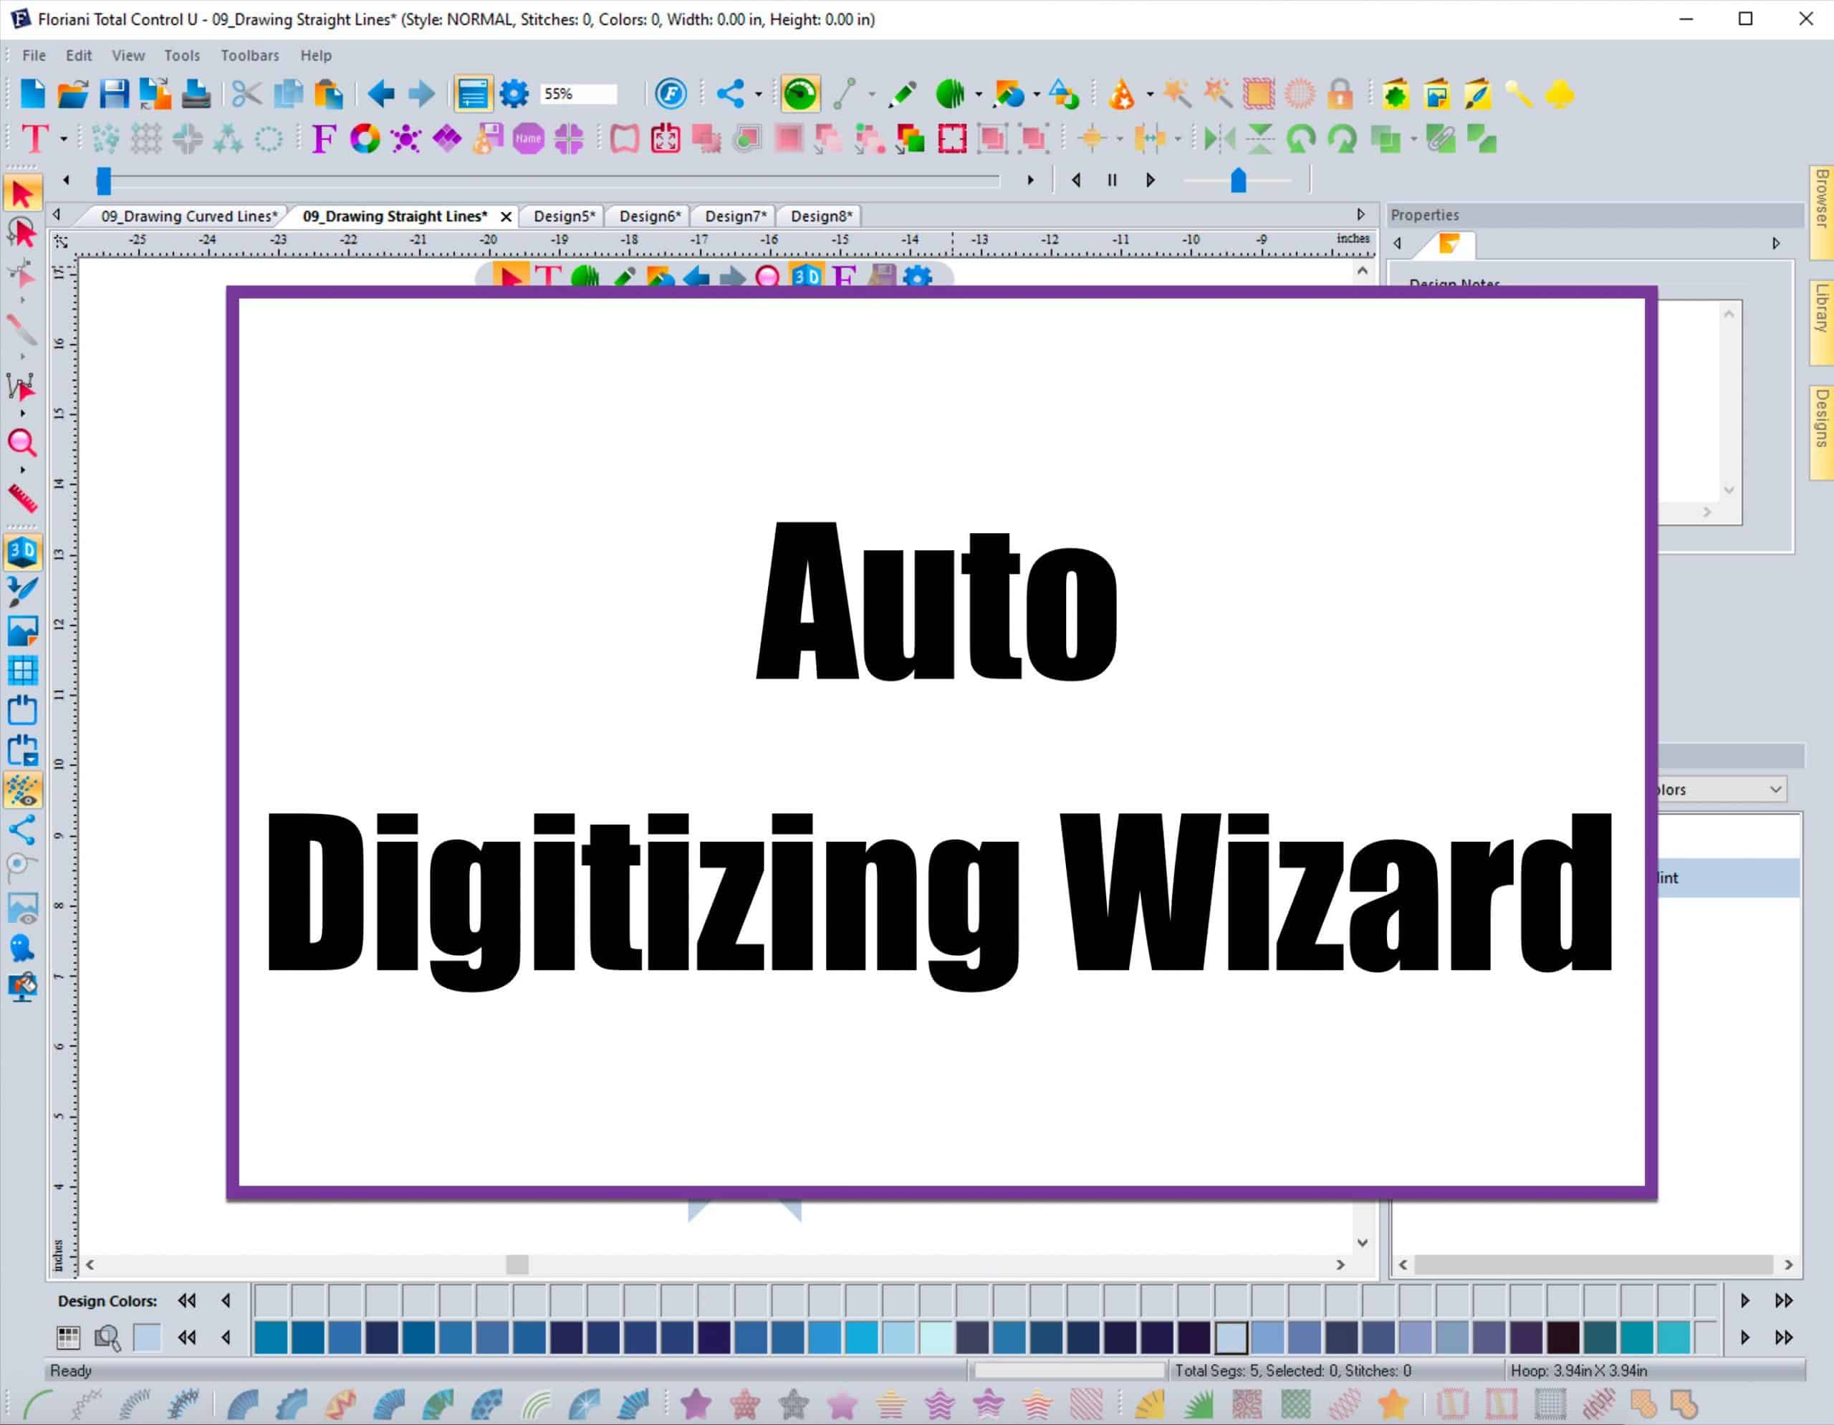Open the Tools menu
Viewport: 1834px width, 1425px height.
tap(181, 55)
